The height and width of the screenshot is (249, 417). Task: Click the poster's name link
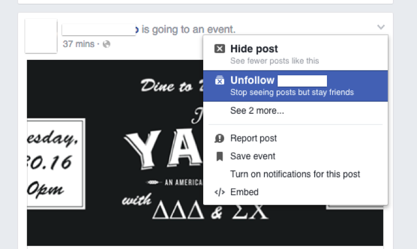[100, 29]
